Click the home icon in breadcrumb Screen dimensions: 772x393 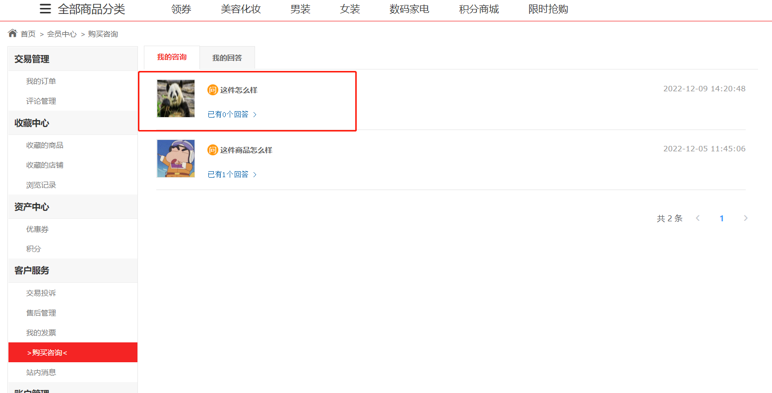tap(12, 33)
